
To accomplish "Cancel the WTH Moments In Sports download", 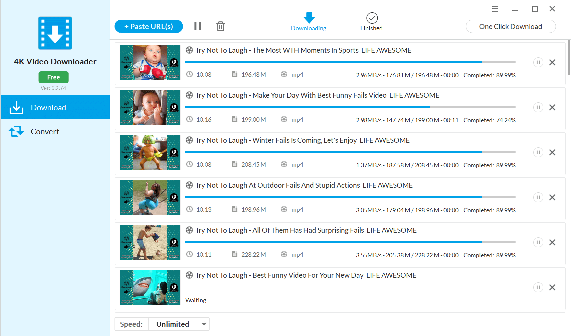I will tap(553, 62).
